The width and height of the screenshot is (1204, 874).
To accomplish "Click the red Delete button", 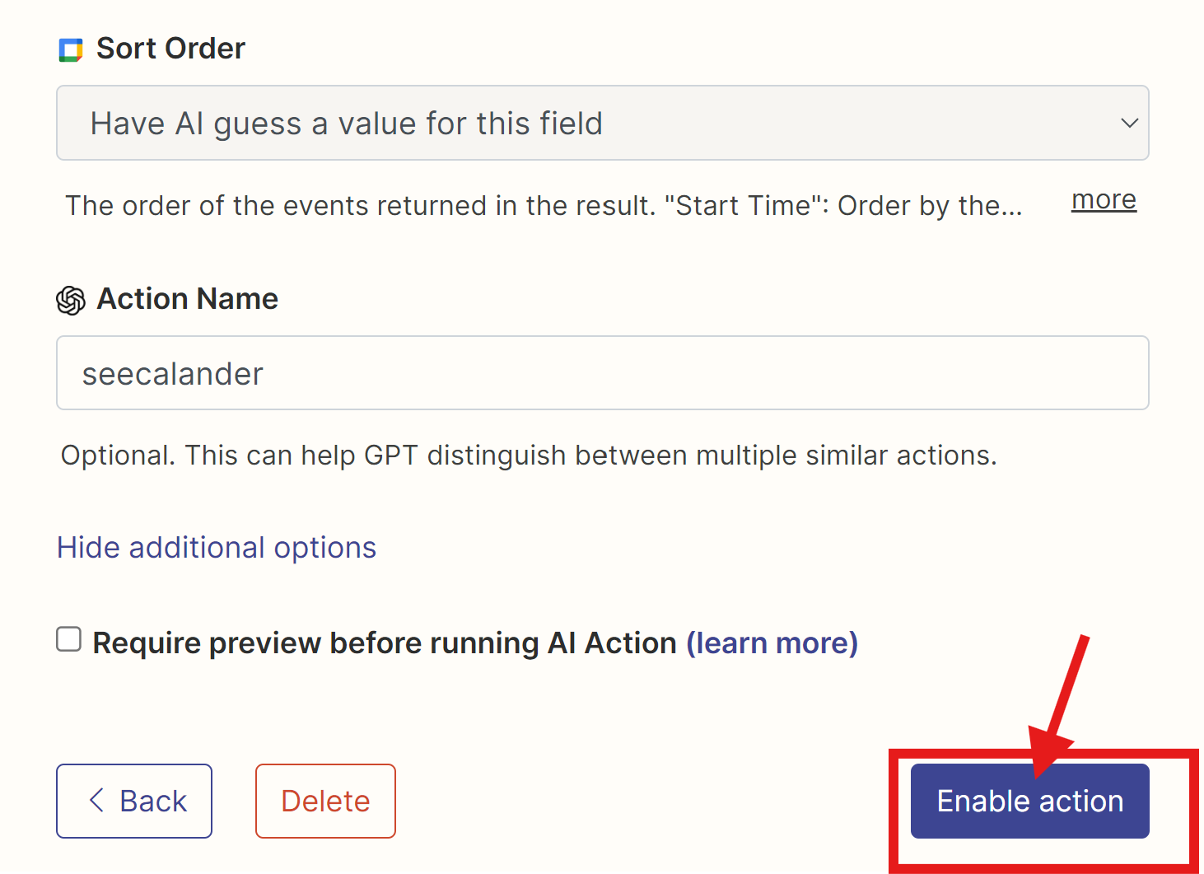I will click(x=325, y=801).
